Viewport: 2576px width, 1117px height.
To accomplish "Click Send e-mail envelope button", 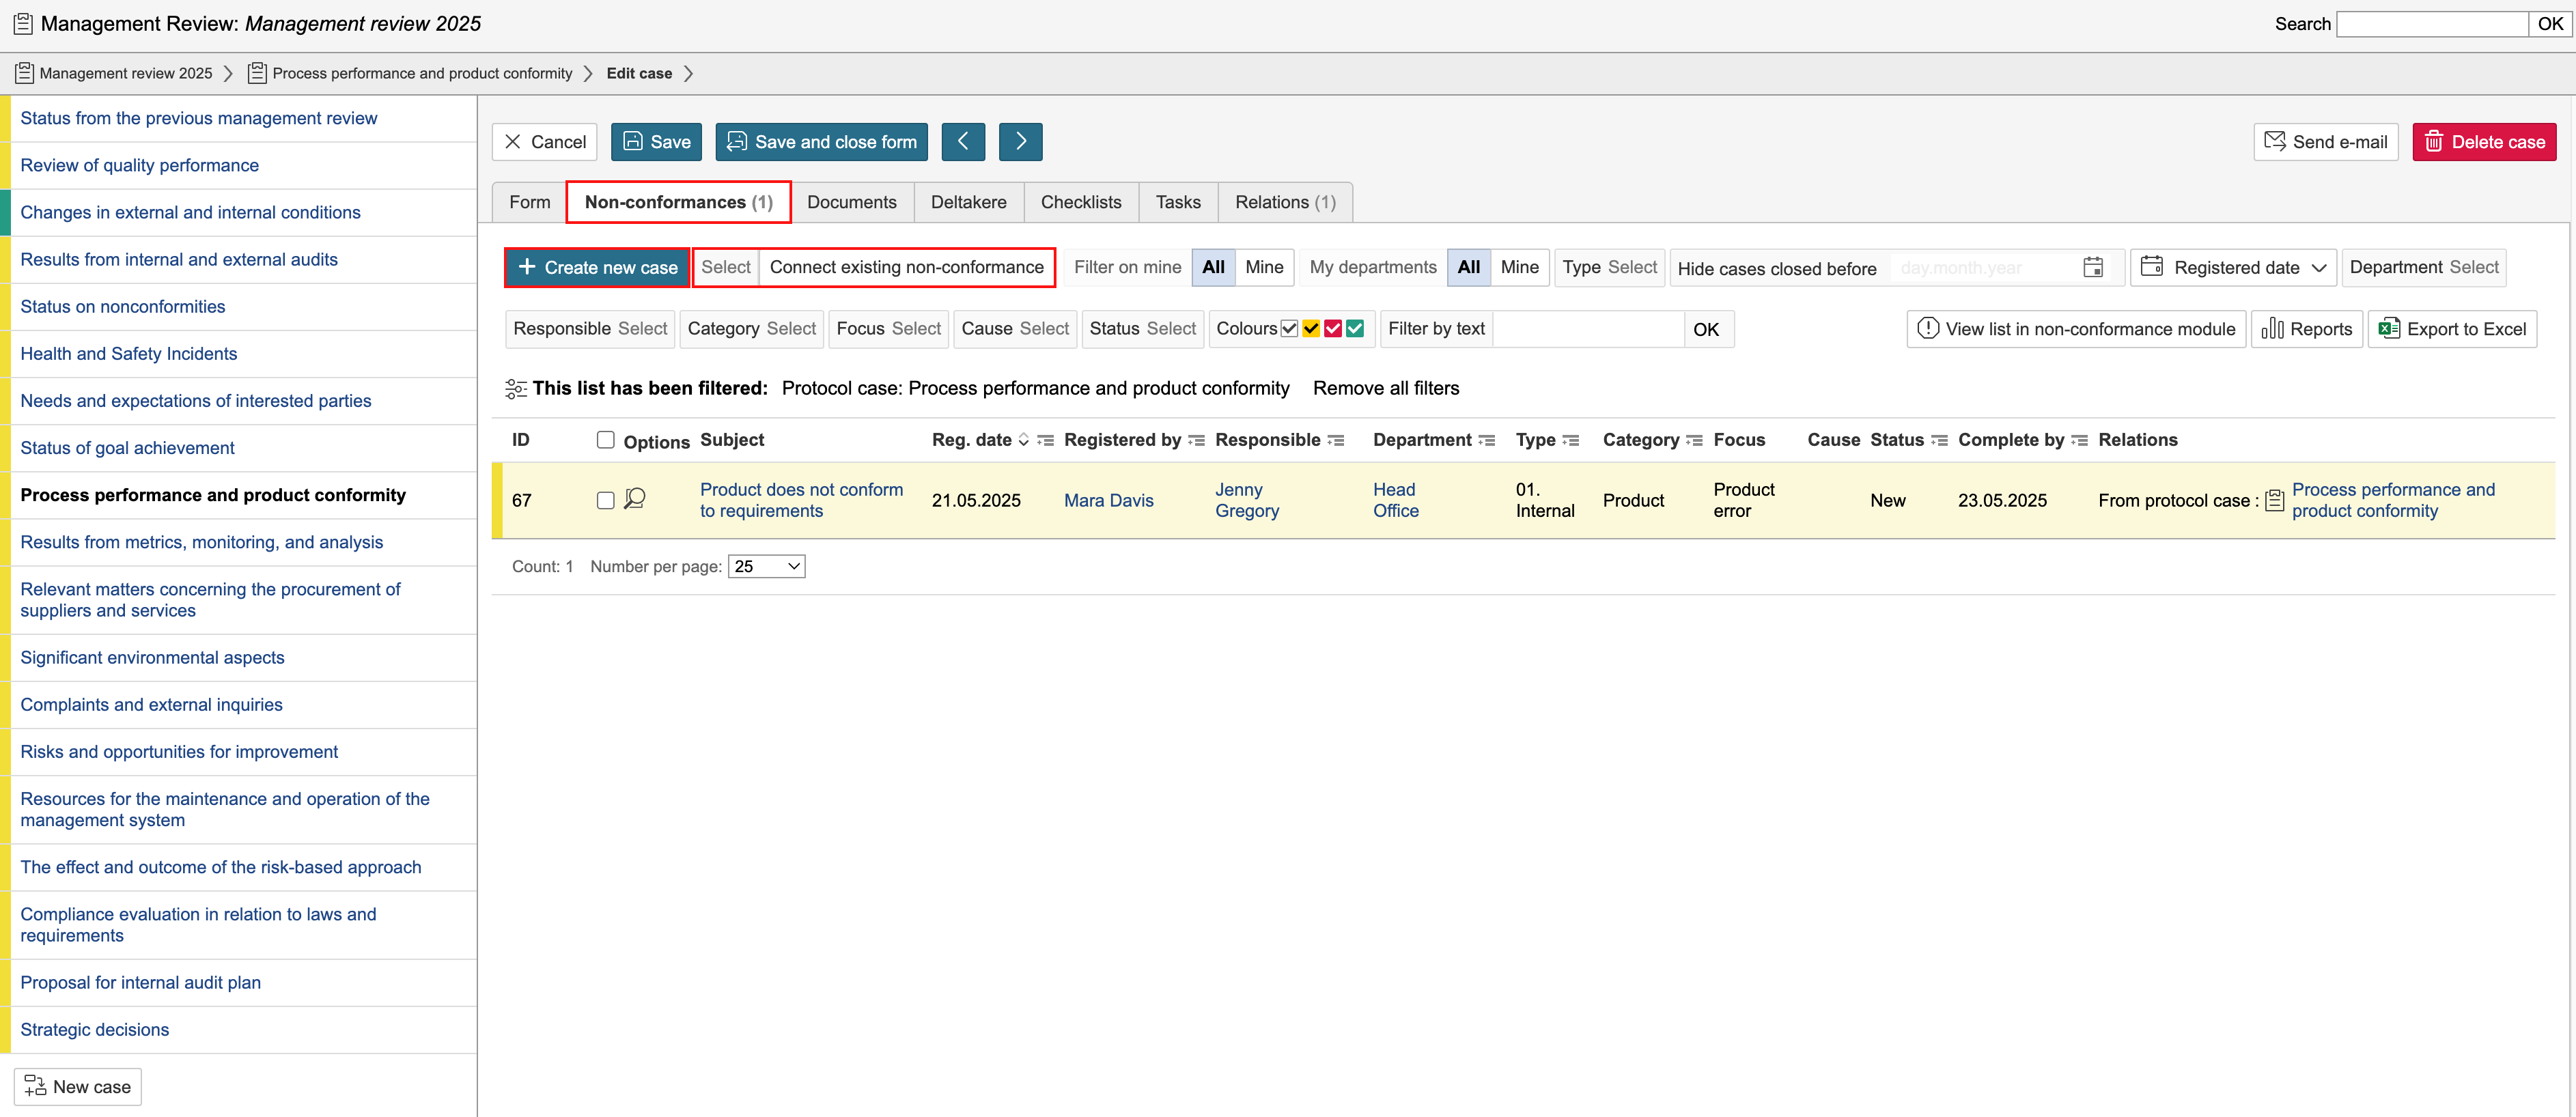I will pos(2325,142).
